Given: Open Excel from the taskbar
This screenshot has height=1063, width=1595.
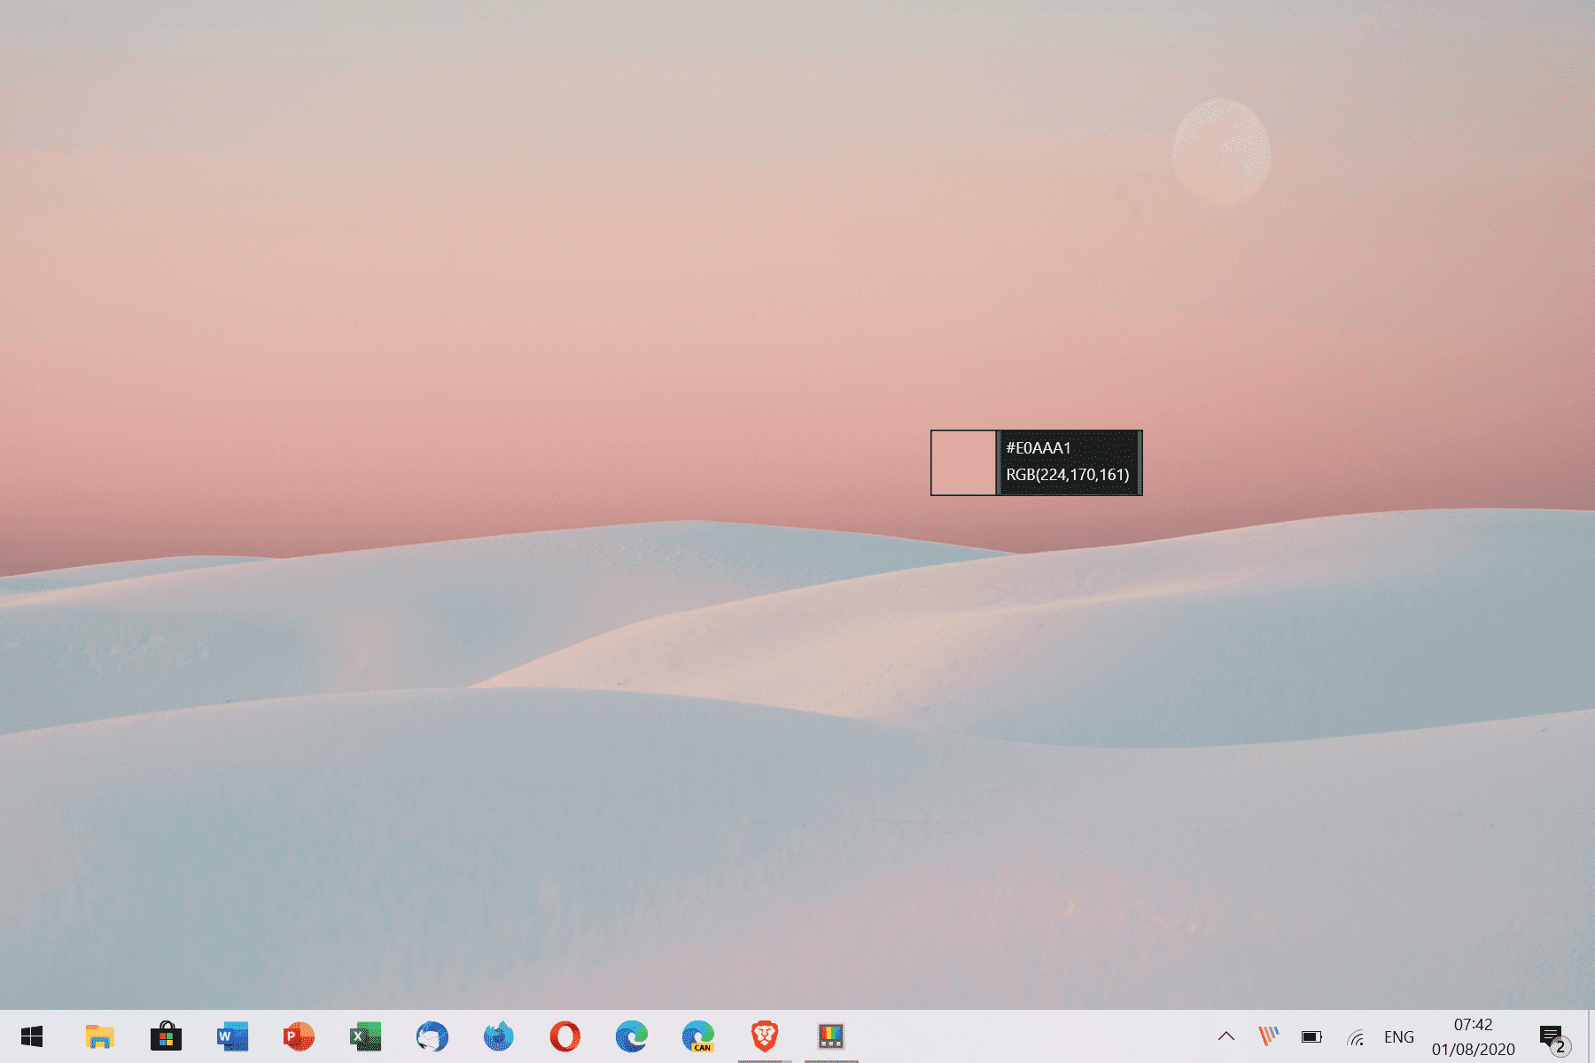Looking at the screenshot, I should (365, 1036).
